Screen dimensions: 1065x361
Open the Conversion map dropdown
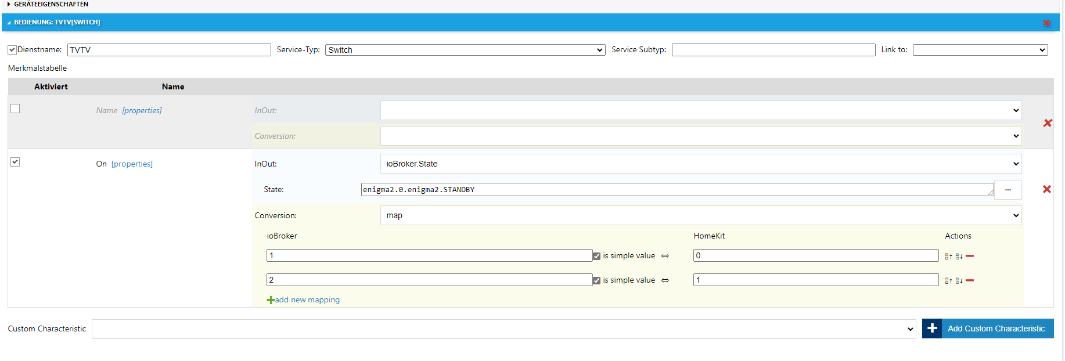(700, 215)
